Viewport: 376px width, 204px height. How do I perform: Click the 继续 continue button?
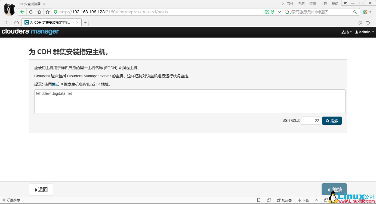pyautogui.click(x=334, y=189)
